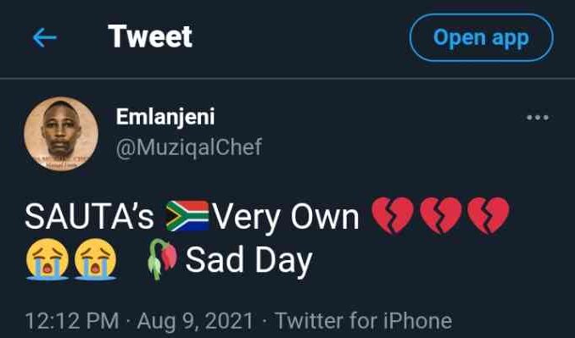This screenshot has height=338, width=575.
Task: Click the Tweet header title
Action: [x=150, y=36]
